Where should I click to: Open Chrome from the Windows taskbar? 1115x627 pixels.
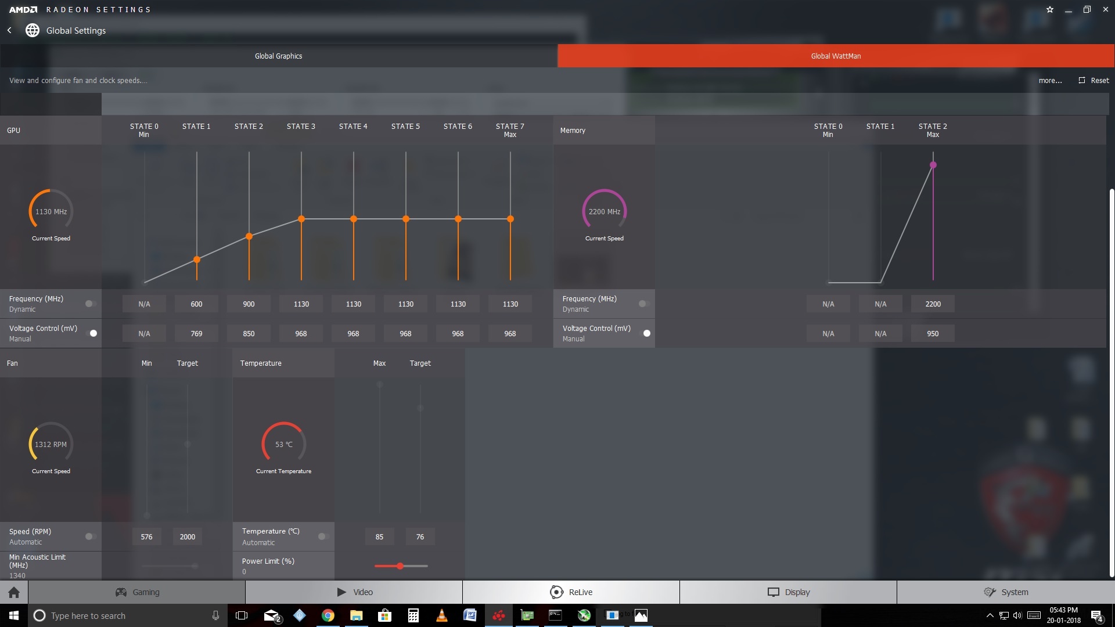328,615
